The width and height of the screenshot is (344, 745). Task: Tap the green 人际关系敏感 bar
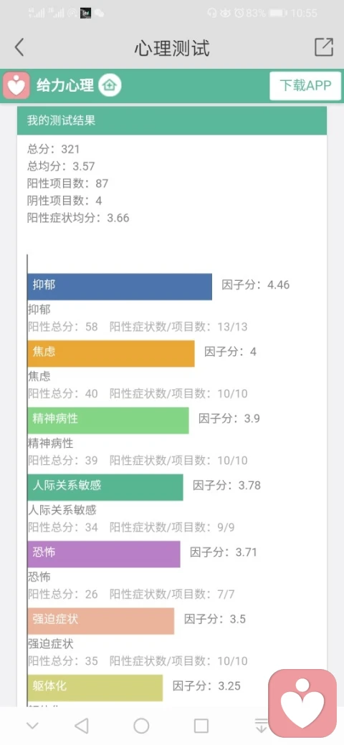(x=105, y=487)
